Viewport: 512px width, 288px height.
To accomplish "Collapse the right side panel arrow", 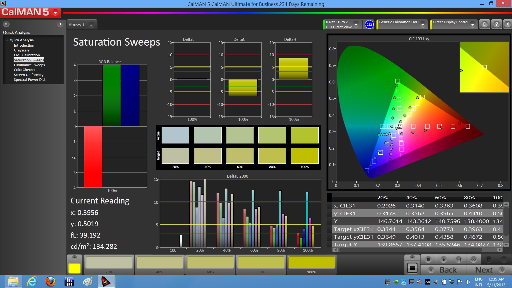I will 507,24.
